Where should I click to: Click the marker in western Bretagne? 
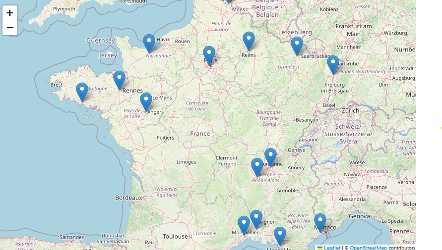coord(82,91)
